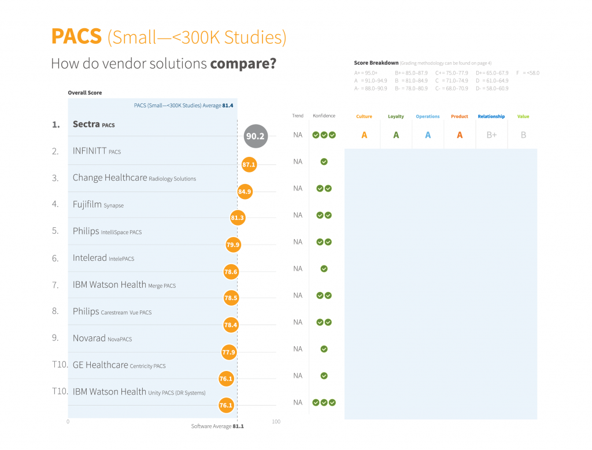Select the 79.9 score bubble for Philips IntelliSpace
592x450 pixels.
tap(233, 245)
